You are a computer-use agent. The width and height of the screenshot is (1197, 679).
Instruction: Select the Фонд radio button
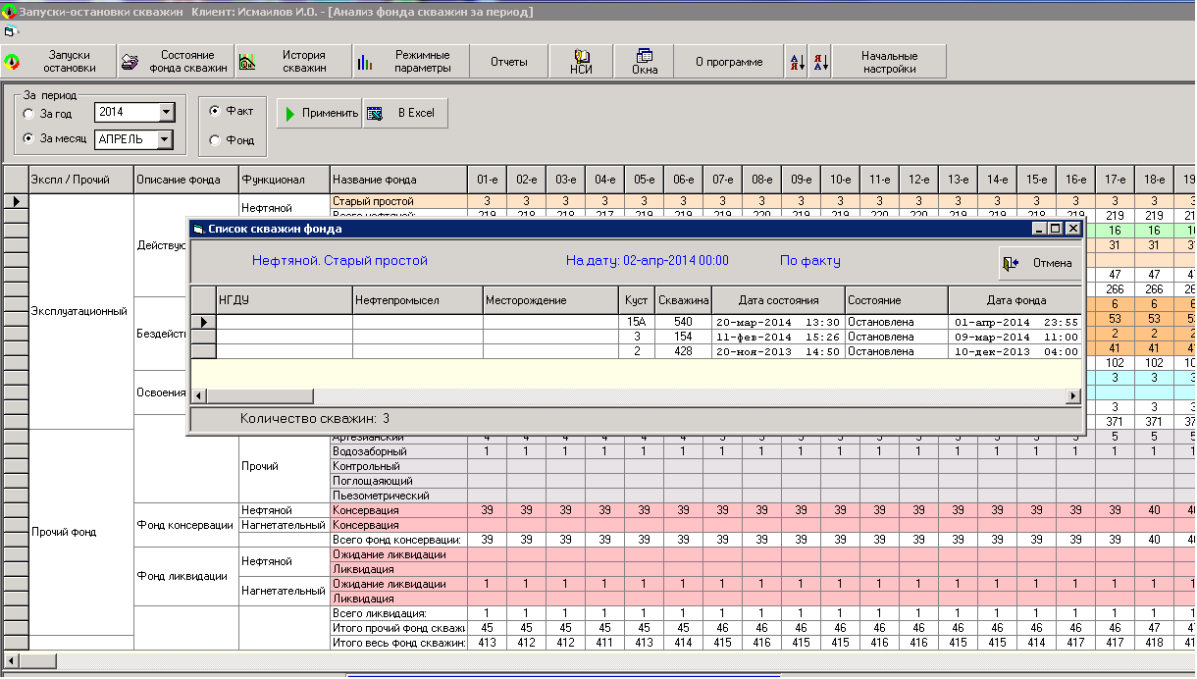[214, 140]
